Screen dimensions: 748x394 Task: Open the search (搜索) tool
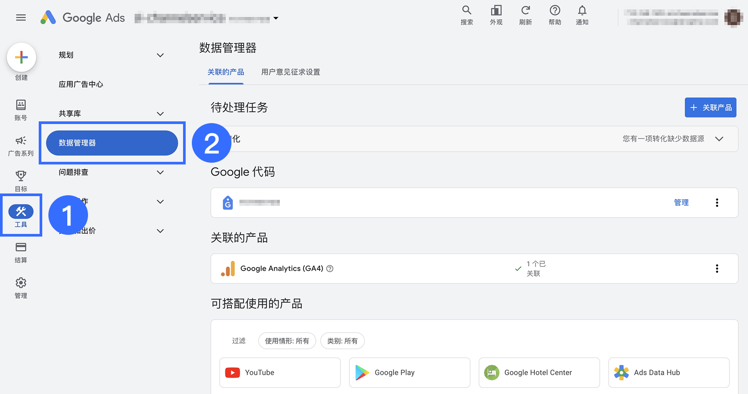[x=467, y=15]
